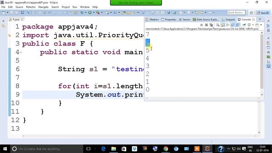Expand the New file dropdown arrow

[8, 12]
